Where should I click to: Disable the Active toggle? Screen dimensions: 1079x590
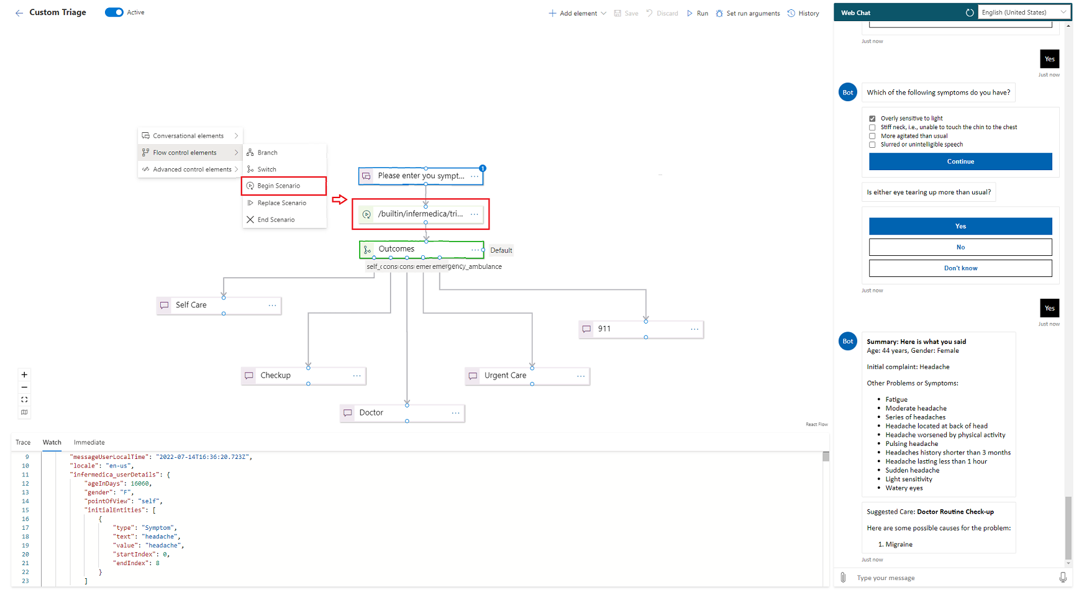click(x=114, y=12)
